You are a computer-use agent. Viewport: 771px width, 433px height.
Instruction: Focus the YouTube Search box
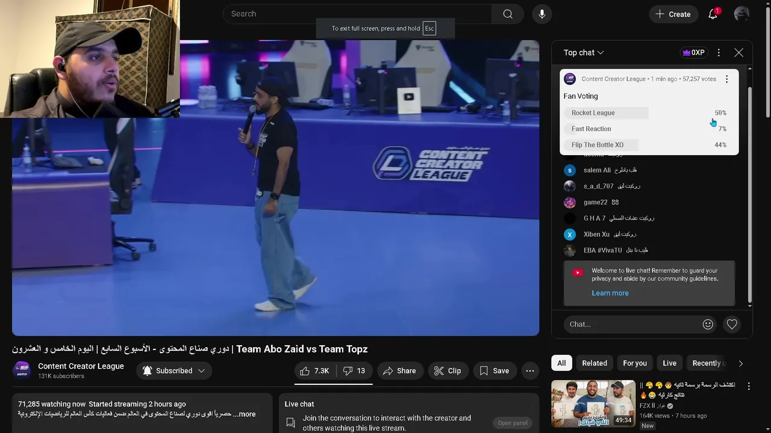click(x=358, y=14)
